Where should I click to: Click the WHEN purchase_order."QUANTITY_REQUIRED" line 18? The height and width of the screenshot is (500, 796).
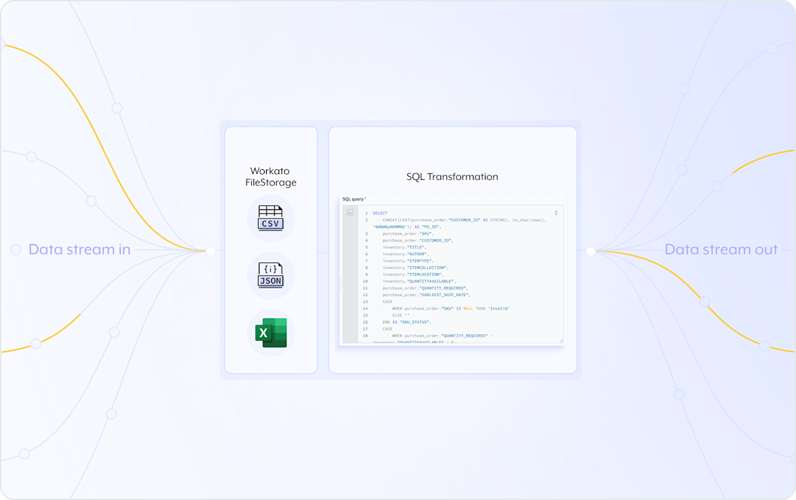coord(442,336)
